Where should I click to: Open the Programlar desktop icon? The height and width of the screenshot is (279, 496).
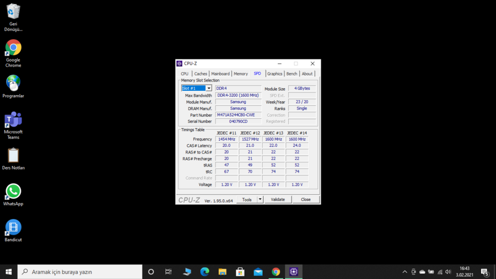tap(13, 86)
